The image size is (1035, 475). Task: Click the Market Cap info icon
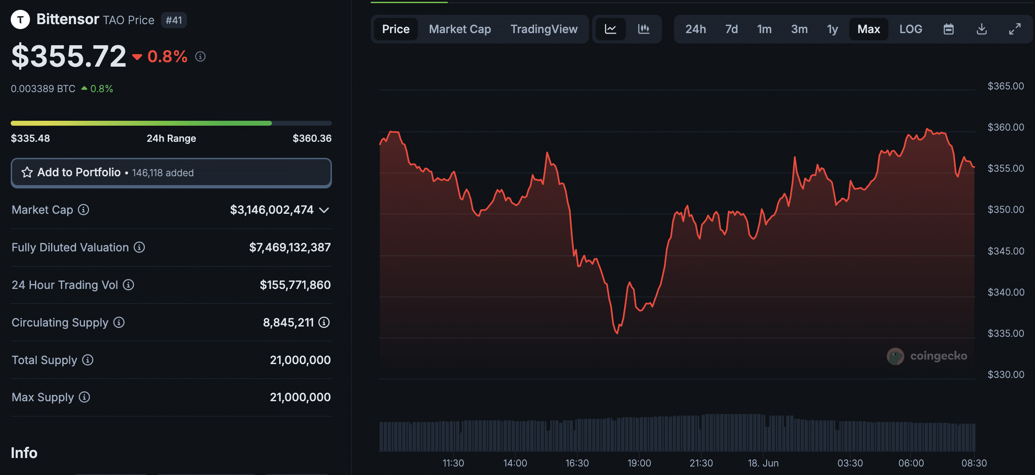(84, 209)
